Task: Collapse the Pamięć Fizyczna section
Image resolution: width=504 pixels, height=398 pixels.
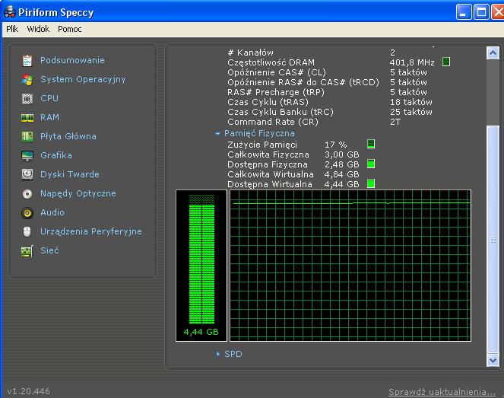Action: 218,133
